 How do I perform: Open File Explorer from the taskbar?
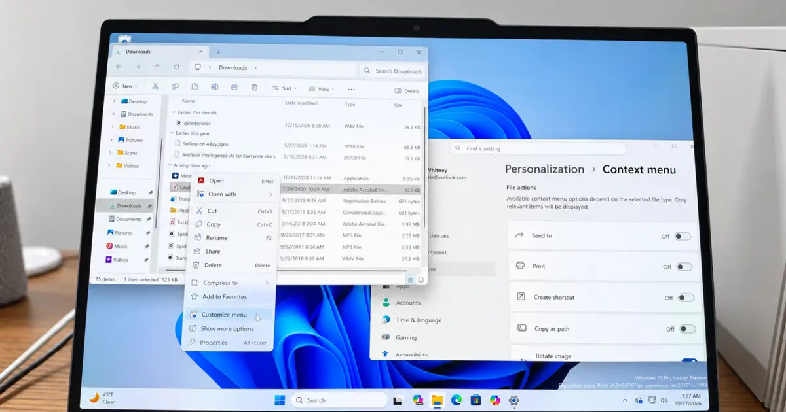pos(437,400)
